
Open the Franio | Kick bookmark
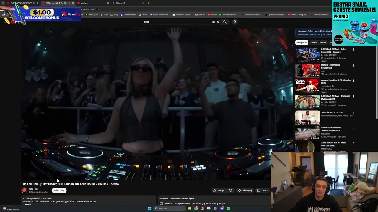point(92,15)
